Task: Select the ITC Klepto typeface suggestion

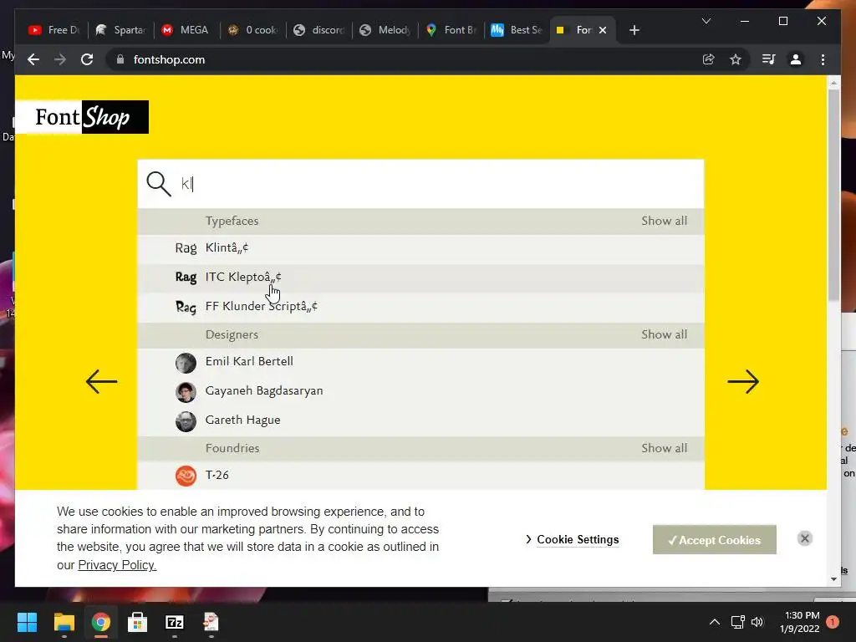Action: click(420, 278)
